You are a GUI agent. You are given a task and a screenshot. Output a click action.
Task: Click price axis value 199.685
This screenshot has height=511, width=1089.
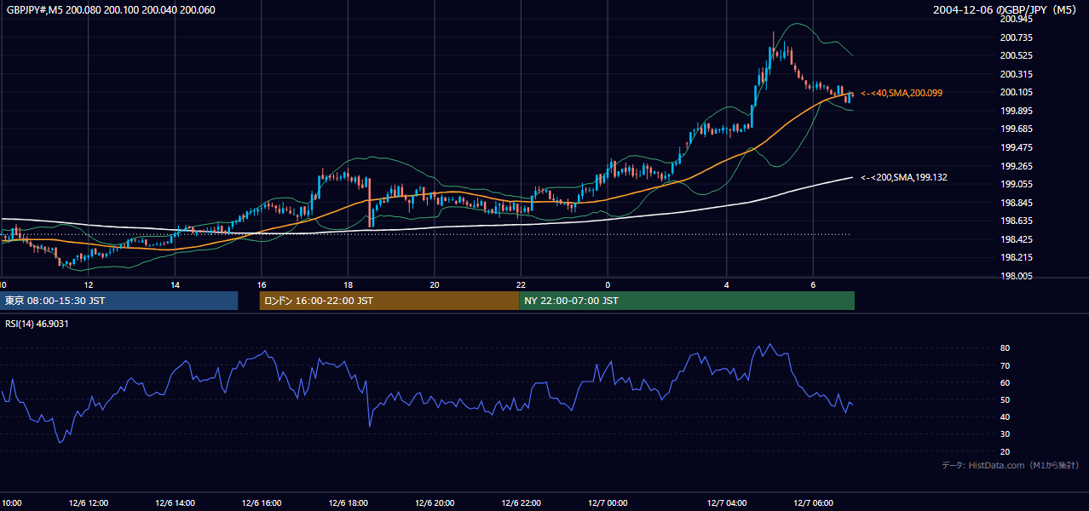(x=1015, y=129)
